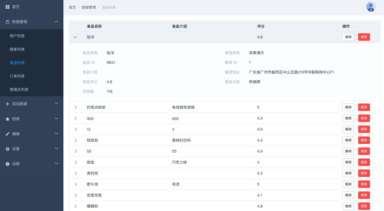
Task: Expand the 娃哈哈 row details
Action: [x=76, y=140]
